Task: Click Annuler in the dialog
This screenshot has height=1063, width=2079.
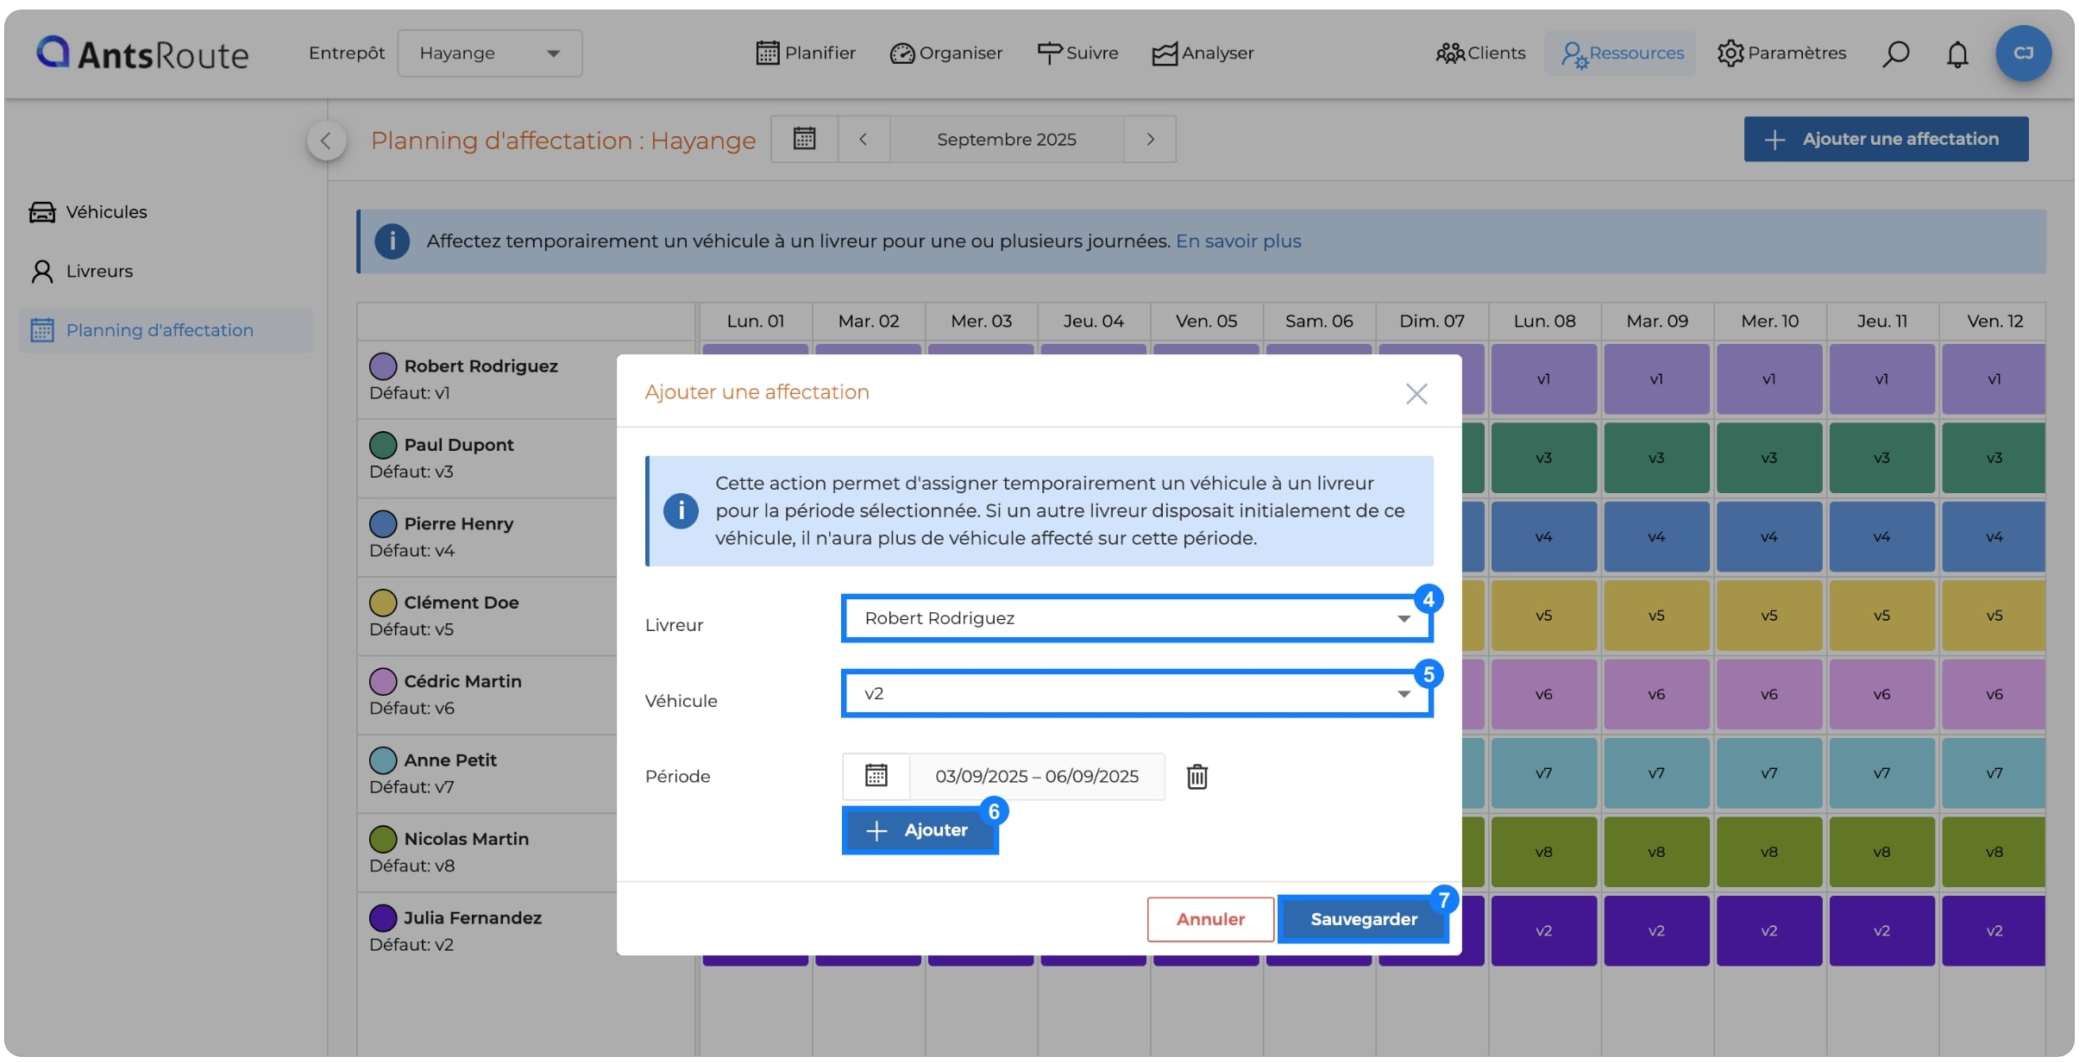Action: (x=1210, y=919)
